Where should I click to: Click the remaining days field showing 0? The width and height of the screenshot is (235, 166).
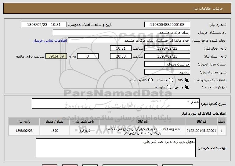(x=88, y=56)
